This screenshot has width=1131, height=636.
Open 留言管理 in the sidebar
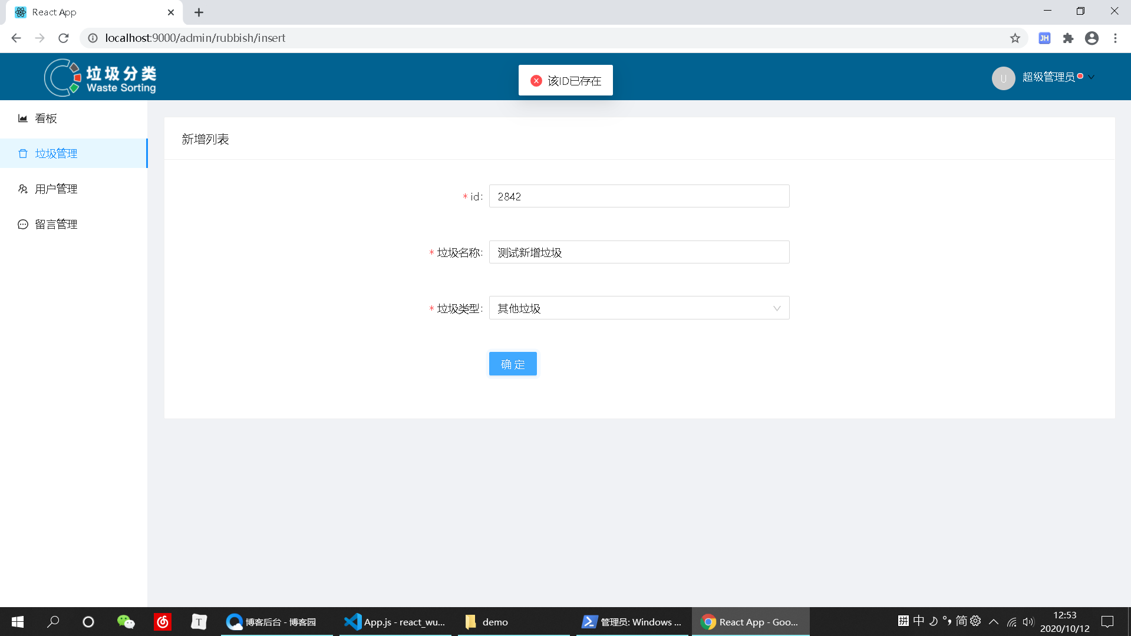pyautogui.click(x=74, y=224)
